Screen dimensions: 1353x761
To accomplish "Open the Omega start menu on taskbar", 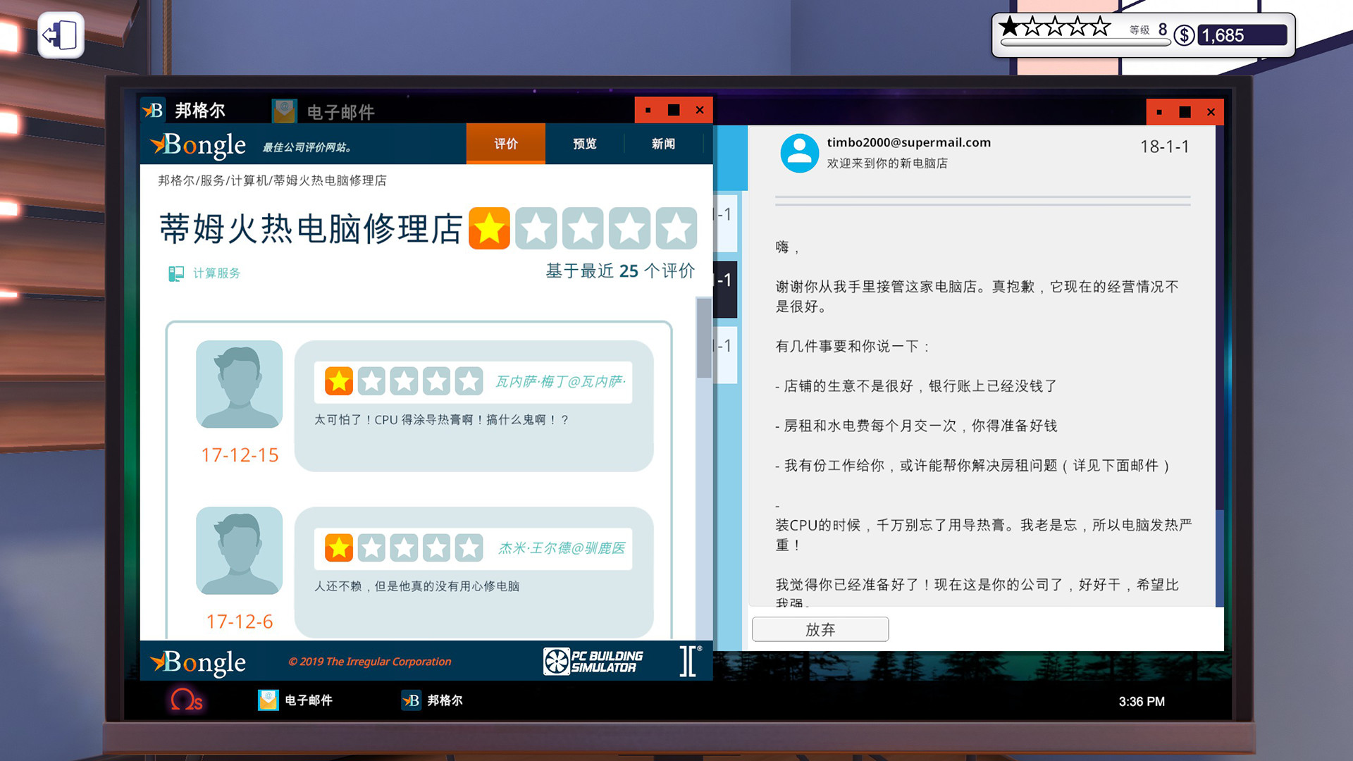I will tap(187, 700).
